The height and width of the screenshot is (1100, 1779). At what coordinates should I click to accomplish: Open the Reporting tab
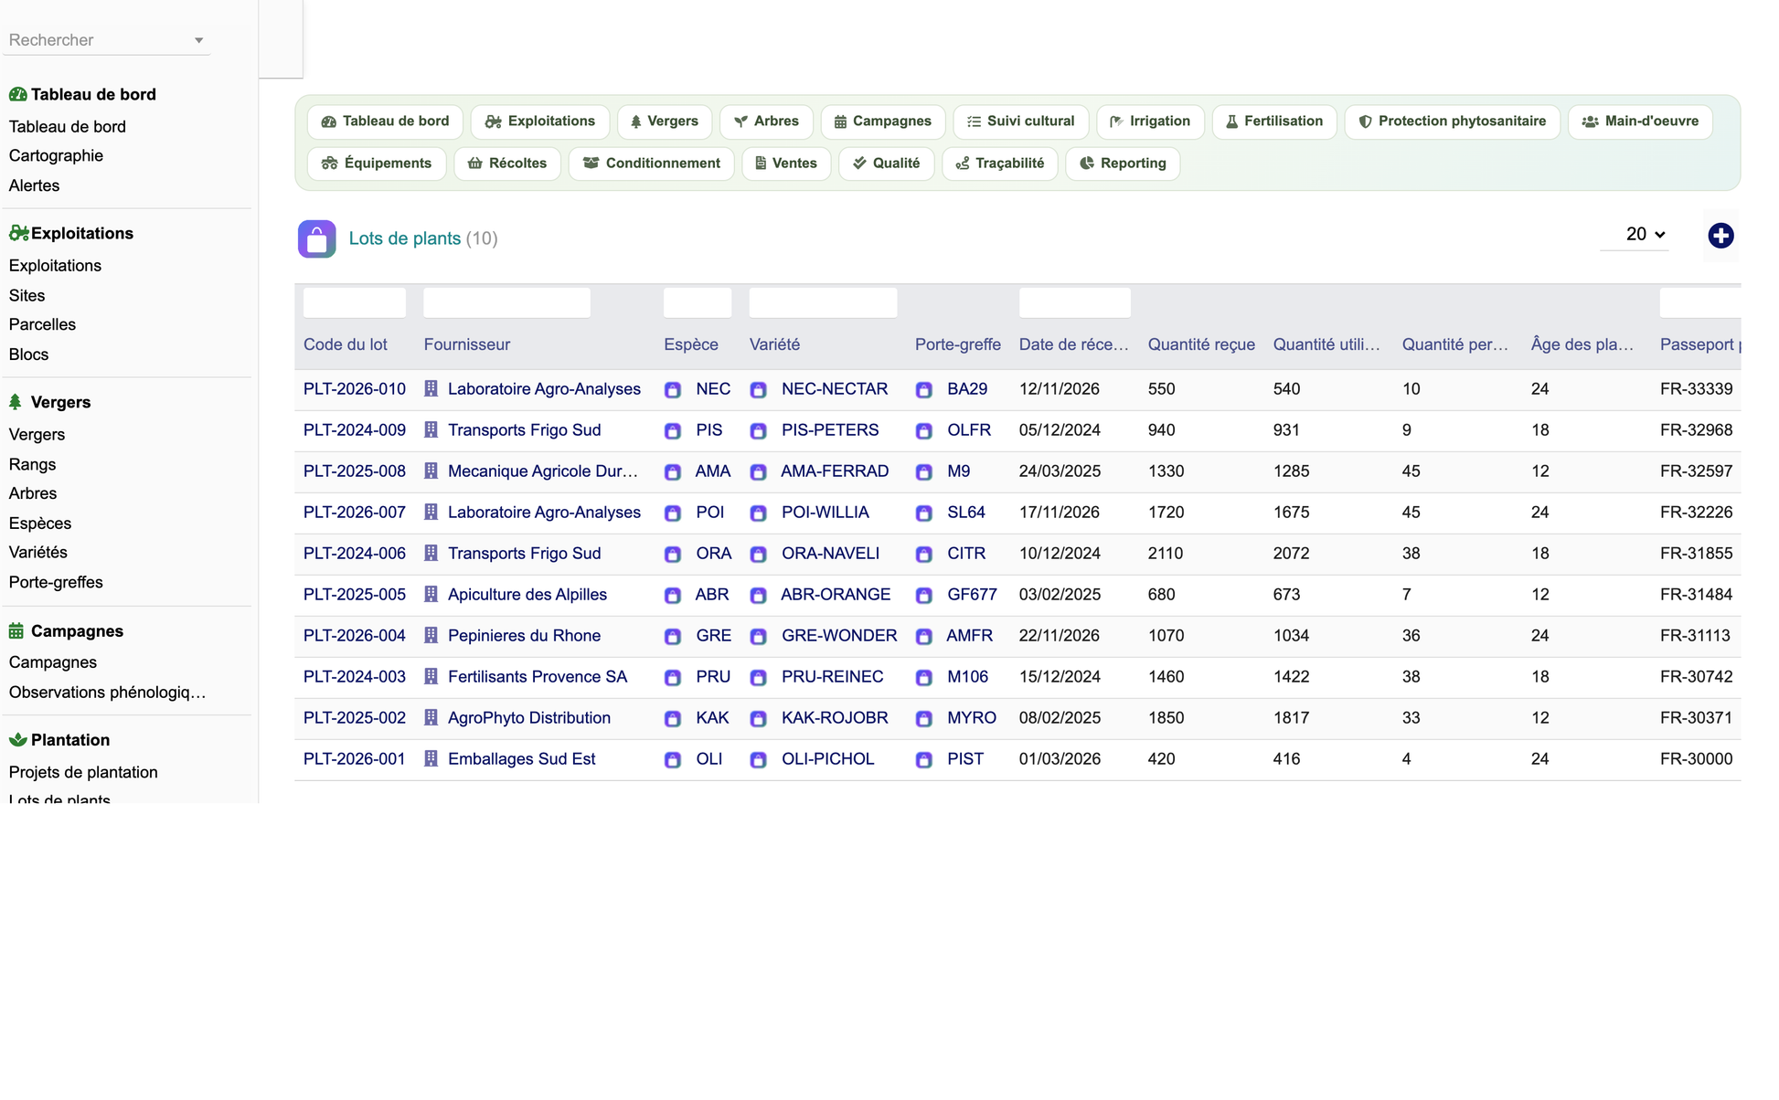1123,164
